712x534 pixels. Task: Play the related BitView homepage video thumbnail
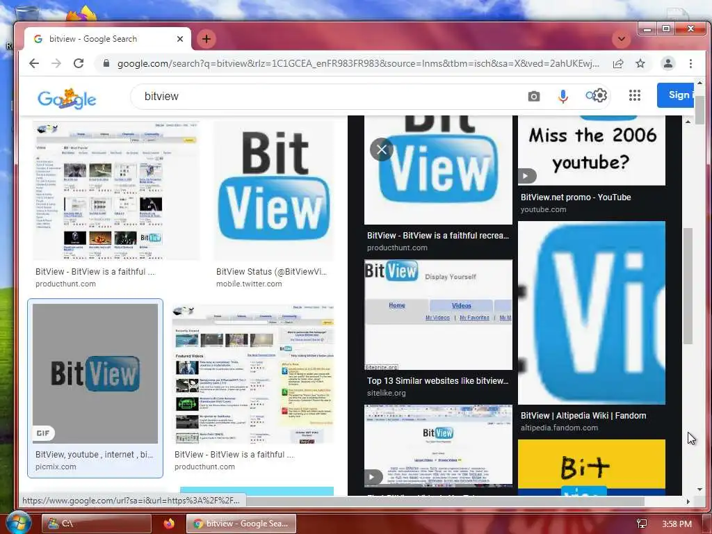click(438, 446)
